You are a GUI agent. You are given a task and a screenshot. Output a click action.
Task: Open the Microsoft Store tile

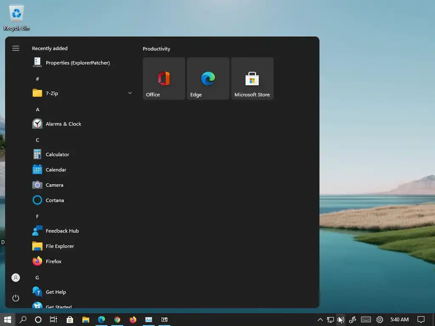click(x=252, y=79)
